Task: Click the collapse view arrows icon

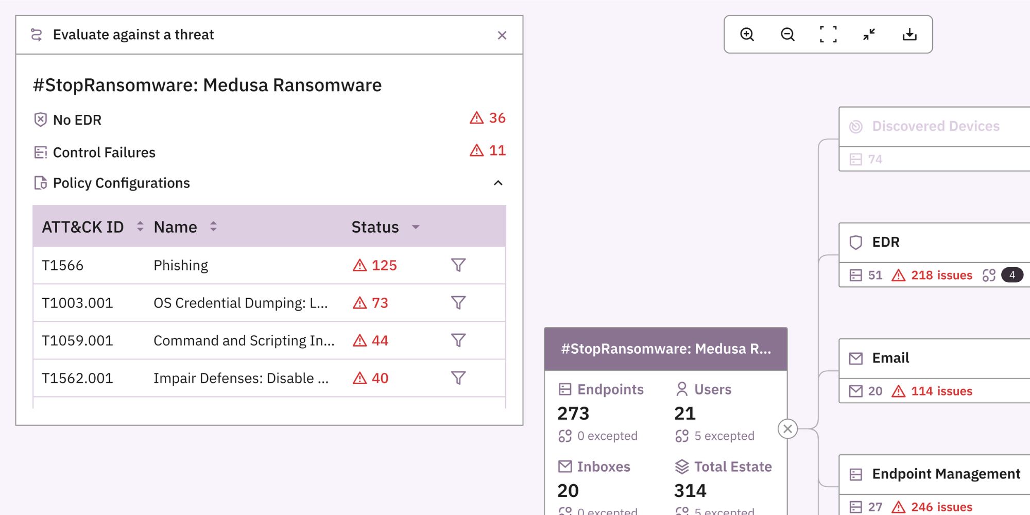Action: [x=869, y=35]
